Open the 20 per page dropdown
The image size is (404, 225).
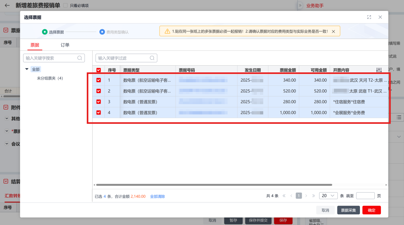click(328, 196)
